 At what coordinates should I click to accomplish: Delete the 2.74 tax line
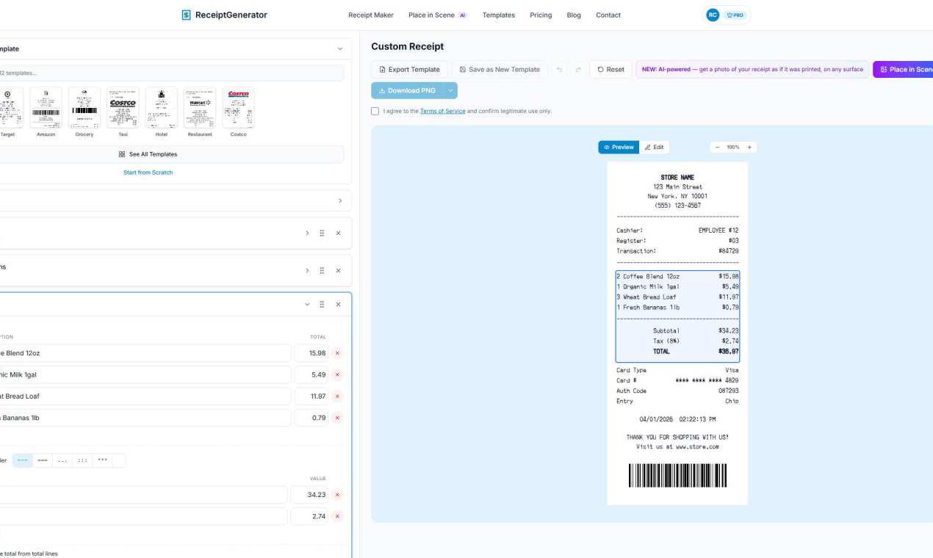(x=338, y=517)
